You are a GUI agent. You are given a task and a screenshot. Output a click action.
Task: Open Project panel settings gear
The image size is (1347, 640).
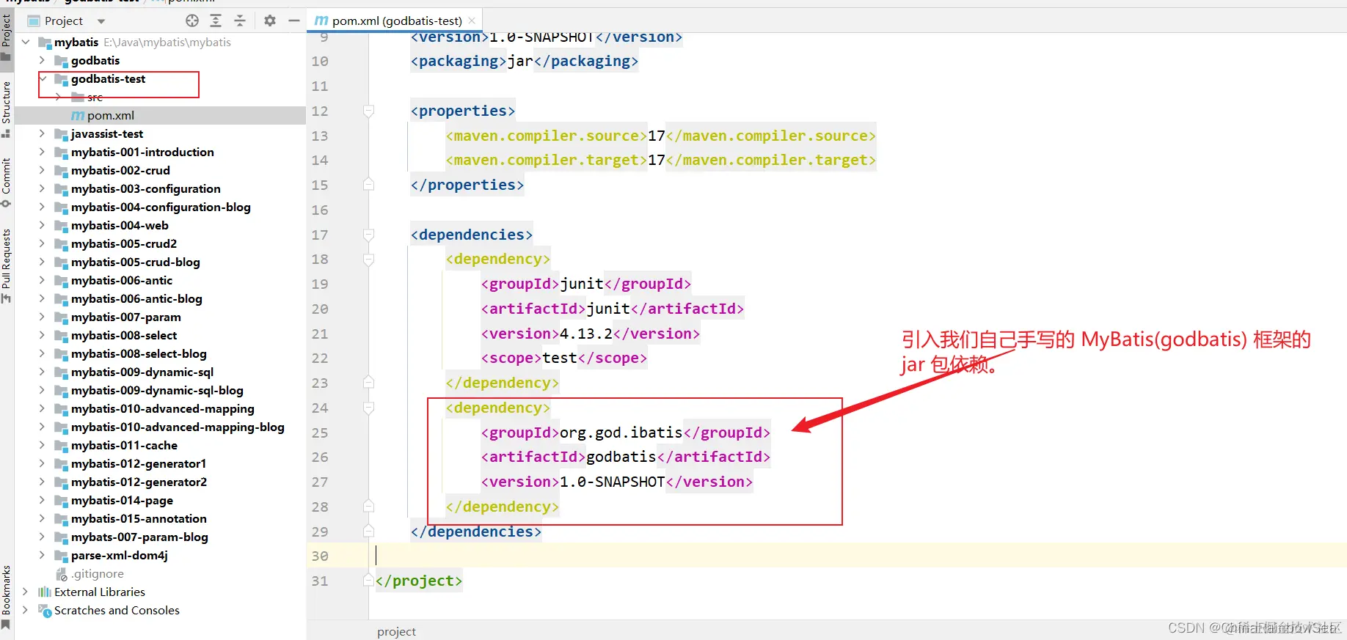point(270,21)
